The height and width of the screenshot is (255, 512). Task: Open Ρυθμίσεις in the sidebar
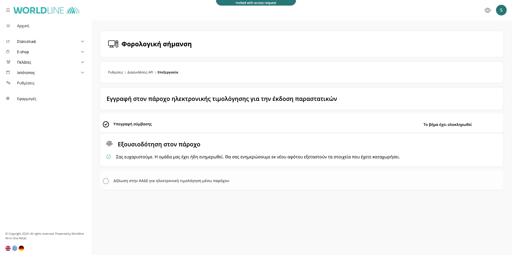[26, 83]
